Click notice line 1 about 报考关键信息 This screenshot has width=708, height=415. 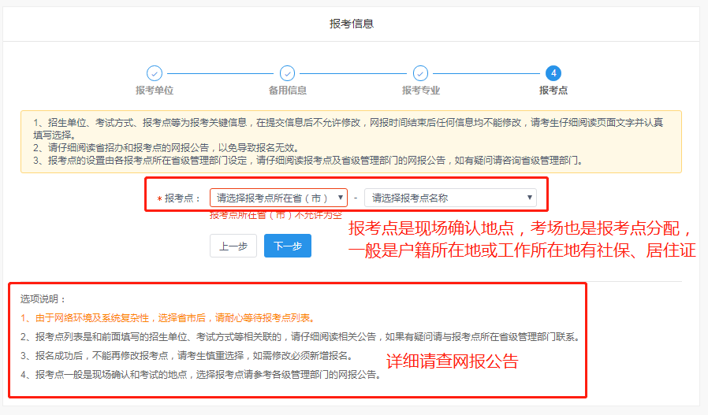click(348, 128)
